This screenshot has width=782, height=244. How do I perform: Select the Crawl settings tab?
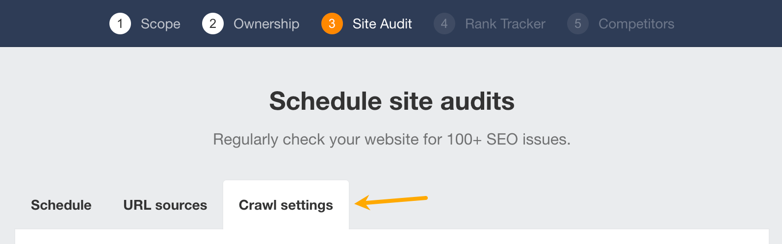(x=286, y=205)
